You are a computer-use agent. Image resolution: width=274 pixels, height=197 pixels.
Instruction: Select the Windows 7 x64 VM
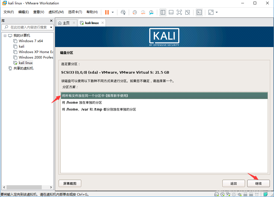pyautogui.click(x=31, y=41)
